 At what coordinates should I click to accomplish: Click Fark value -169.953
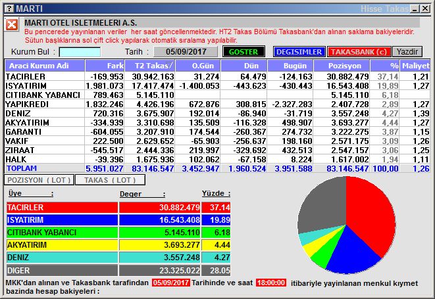107,76
